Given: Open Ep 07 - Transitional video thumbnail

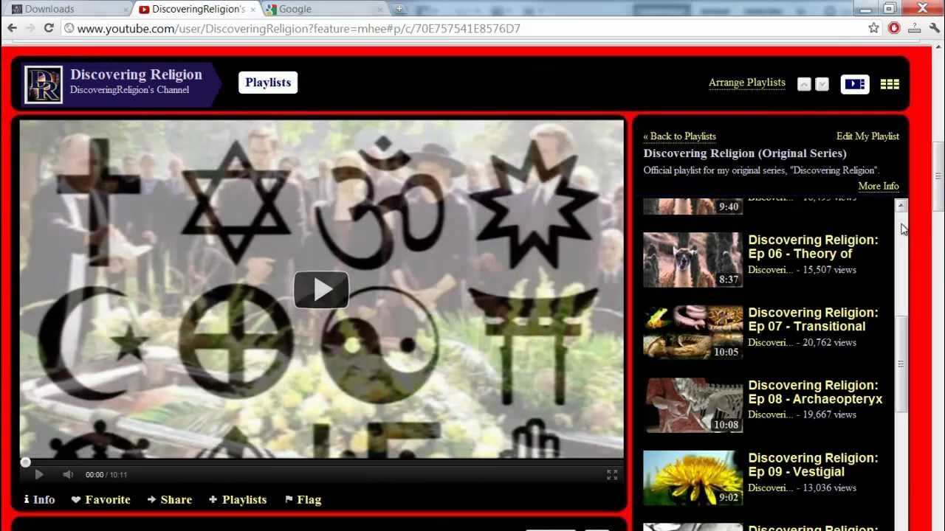Looking at the screenshot, I should pos(693,333).
